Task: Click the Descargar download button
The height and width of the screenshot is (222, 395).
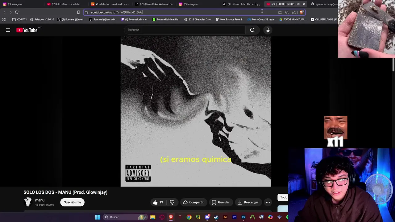Action: coord(248,202)
